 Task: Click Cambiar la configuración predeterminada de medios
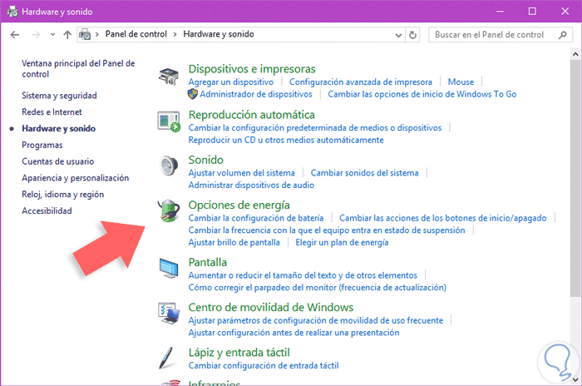pos(315,128)
